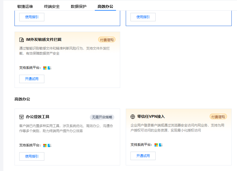This screenshot has width=237, height=171.
Task: Click 支持系统平台 label in 办公提效工具 card
Action: (30, 145)
